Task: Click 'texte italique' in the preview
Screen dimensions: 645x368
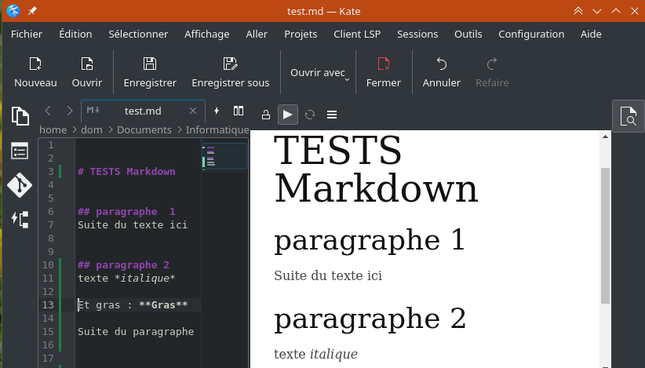Action: (x=315, y=354)
